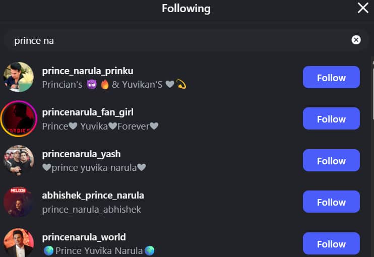Open the abhishek_prince_narula username link

tap(93, 196)
